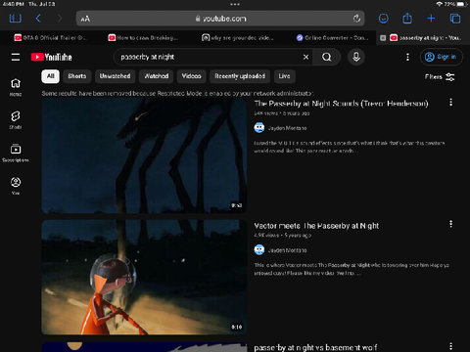Open YouTube settings three-dot menu
The height and width of the screenshot is (352, 470).
407,57
